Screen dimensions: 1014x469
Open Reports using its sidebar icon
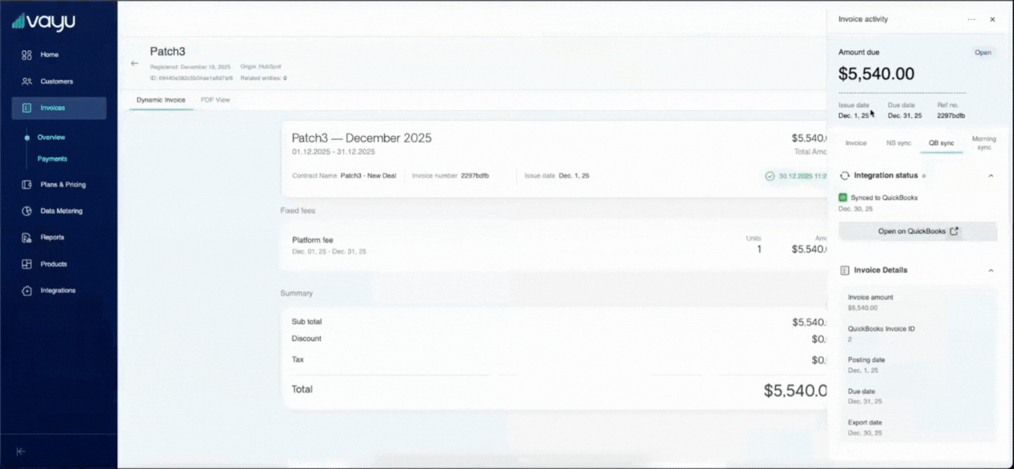(27, 238)
